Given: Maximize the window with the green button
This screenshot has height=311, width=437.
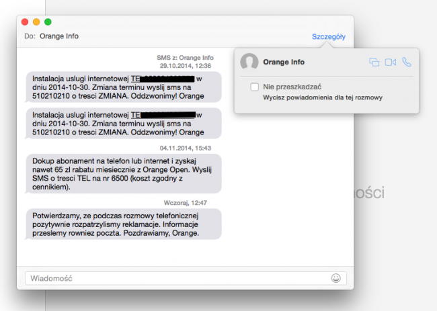Looking at the screenshot, I should 48,21.
